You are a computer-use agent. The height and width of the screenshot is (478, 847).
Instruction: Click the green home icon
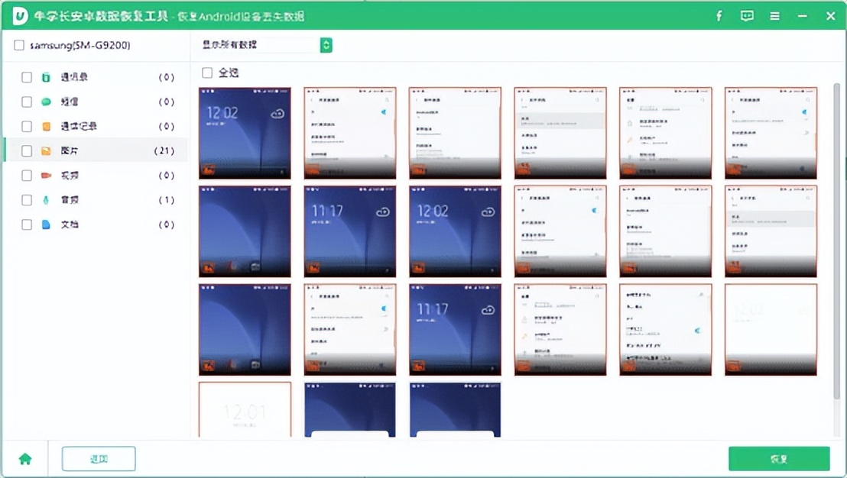(25, 459)
